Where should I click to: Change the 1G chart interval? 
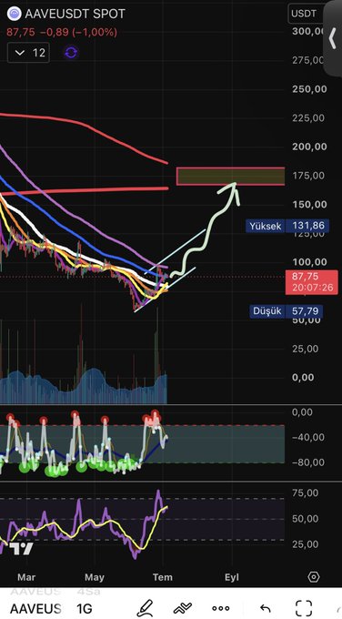pyautogui.click(x=85, y=608)
